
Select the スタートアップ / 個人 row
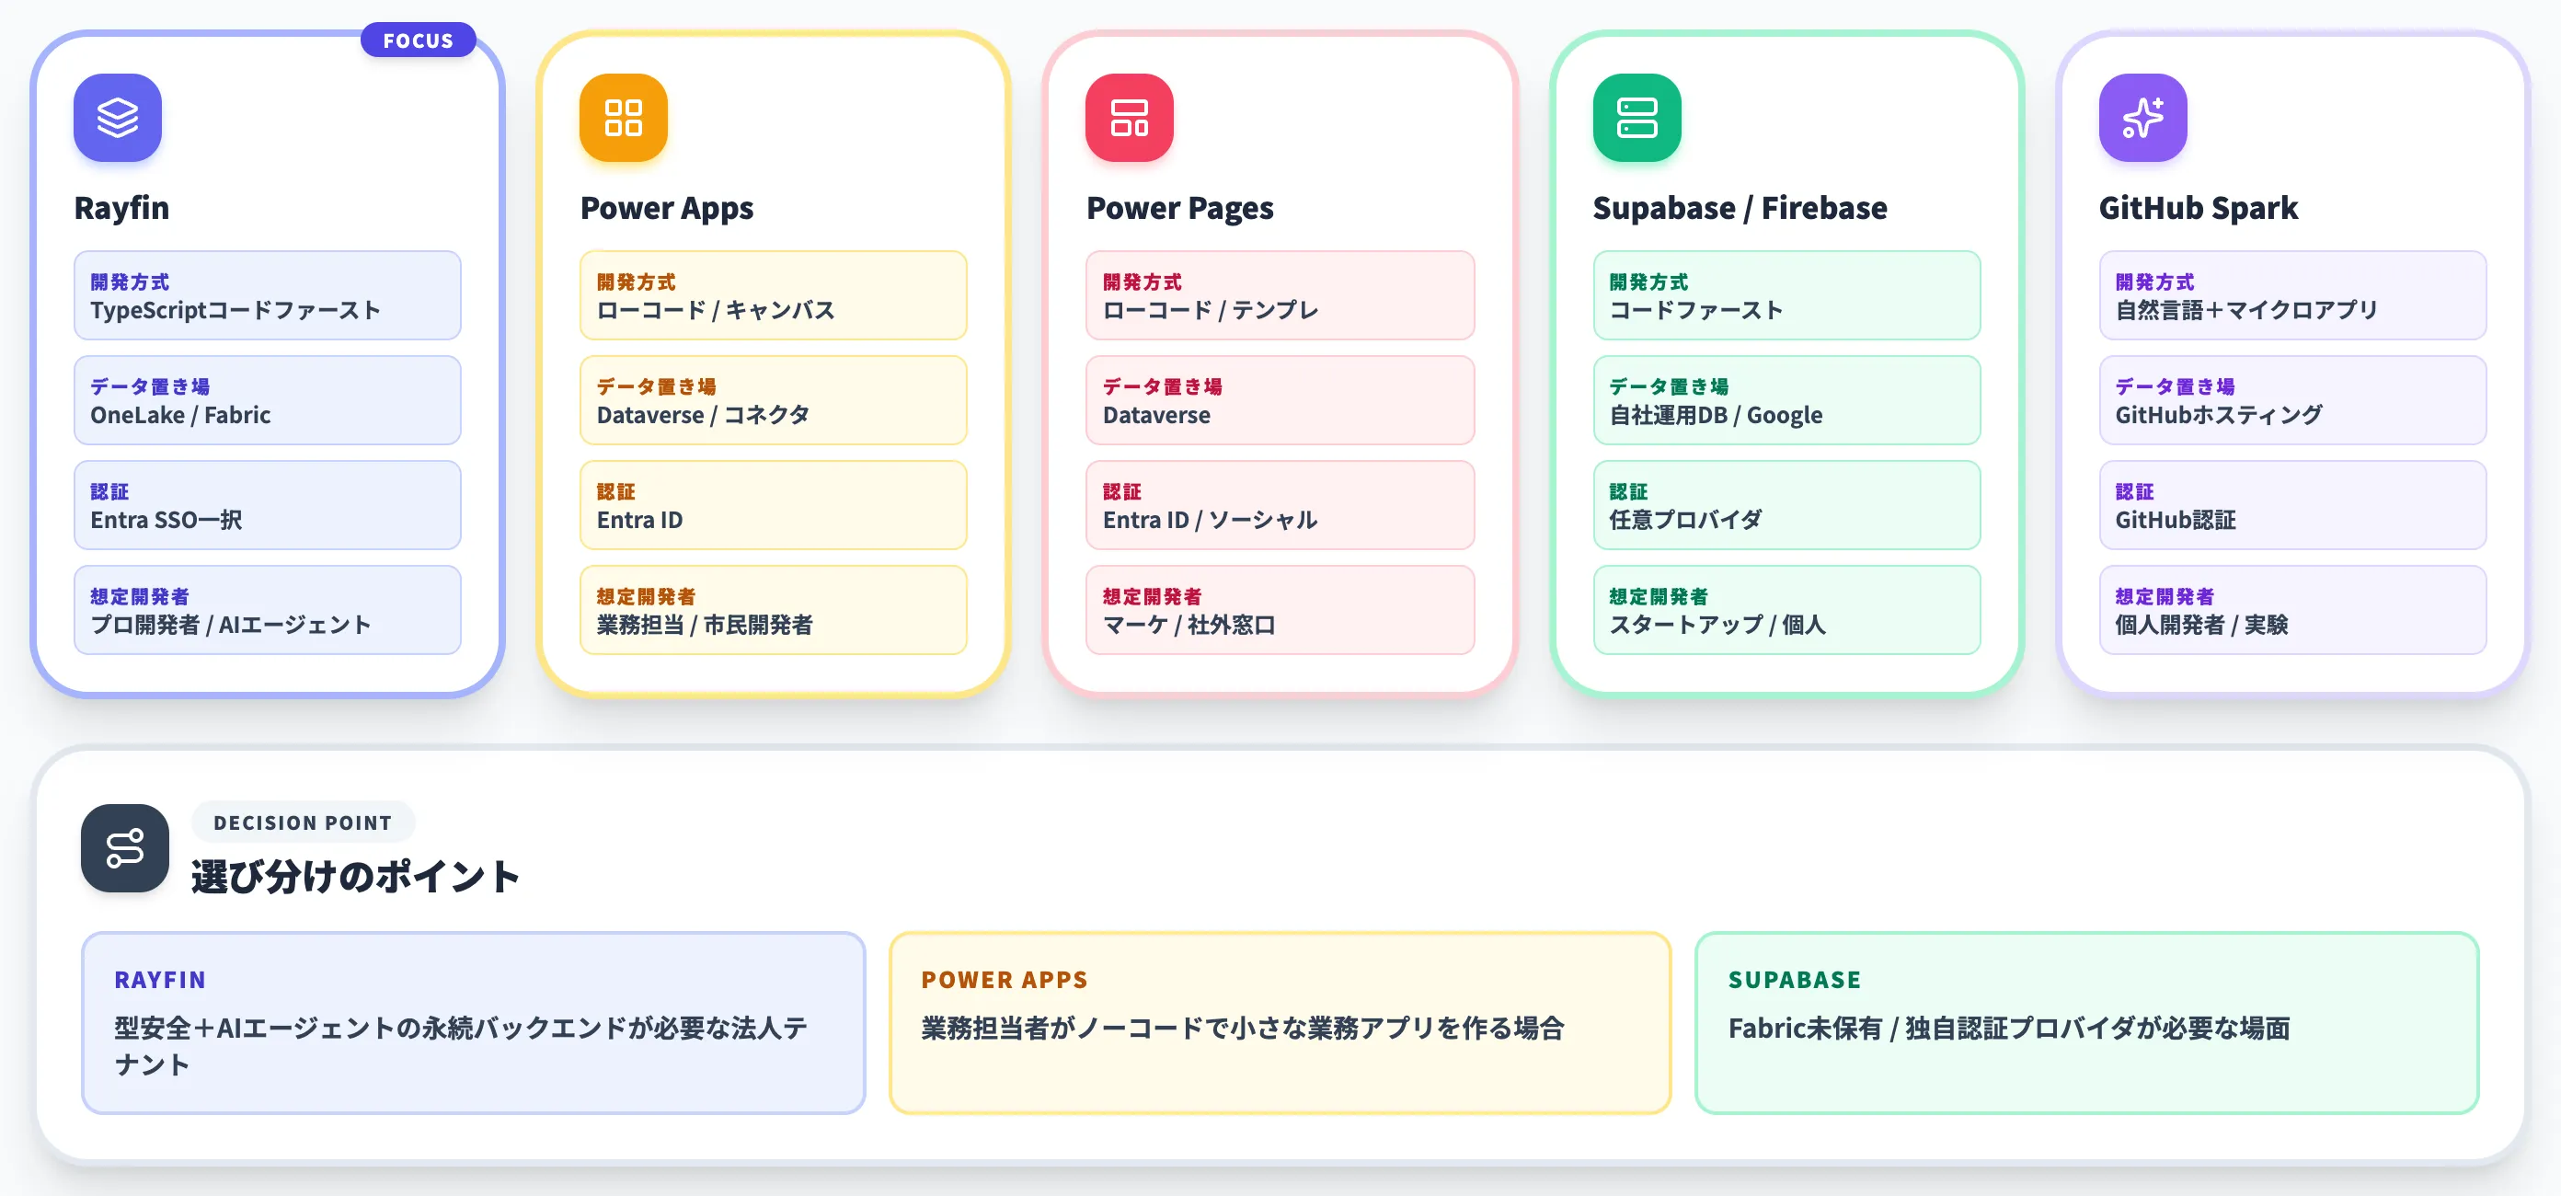pyautogui.click(x=1786, y=609)
